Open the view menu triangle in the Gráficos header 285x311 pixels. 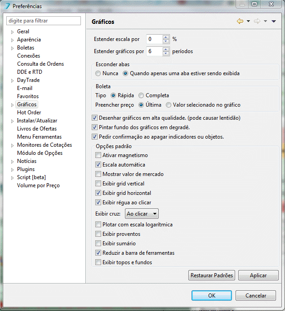[x=274, y=21]
